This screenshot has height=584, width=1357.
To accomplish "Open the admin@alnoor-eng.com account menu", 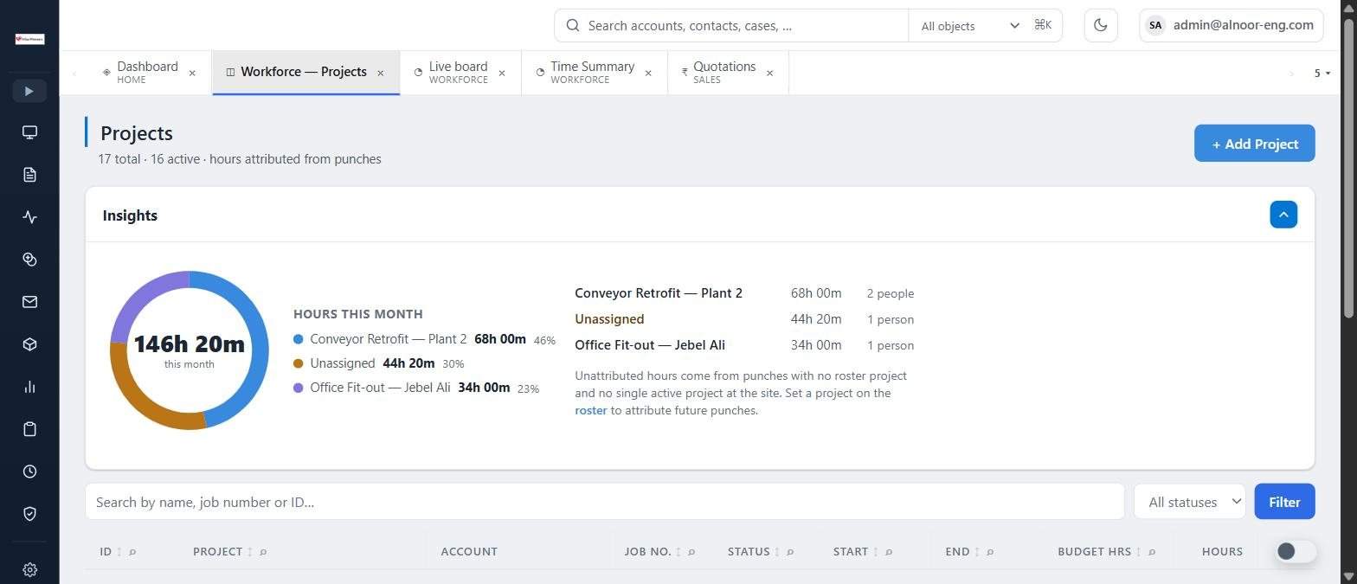I will (x=1232, y=25).
